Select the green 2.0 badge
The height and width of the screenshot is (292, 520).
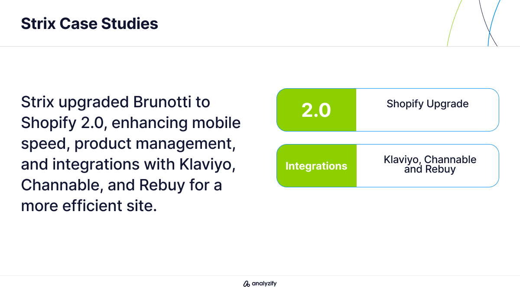[x=316, y=110]
